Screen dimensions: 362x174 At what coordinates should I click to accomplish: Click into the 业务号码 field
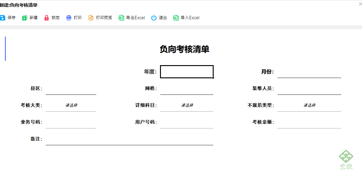coord(71,122)
